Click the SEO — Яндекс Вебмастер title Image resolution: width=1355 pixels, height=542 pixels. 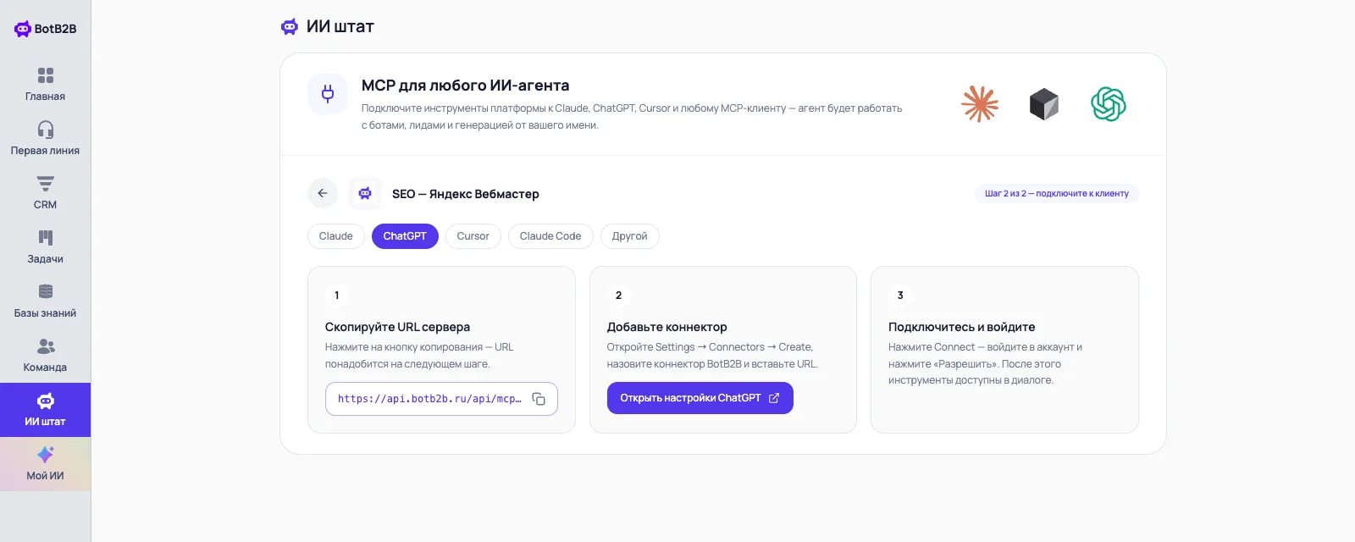[x=466, y=194]
